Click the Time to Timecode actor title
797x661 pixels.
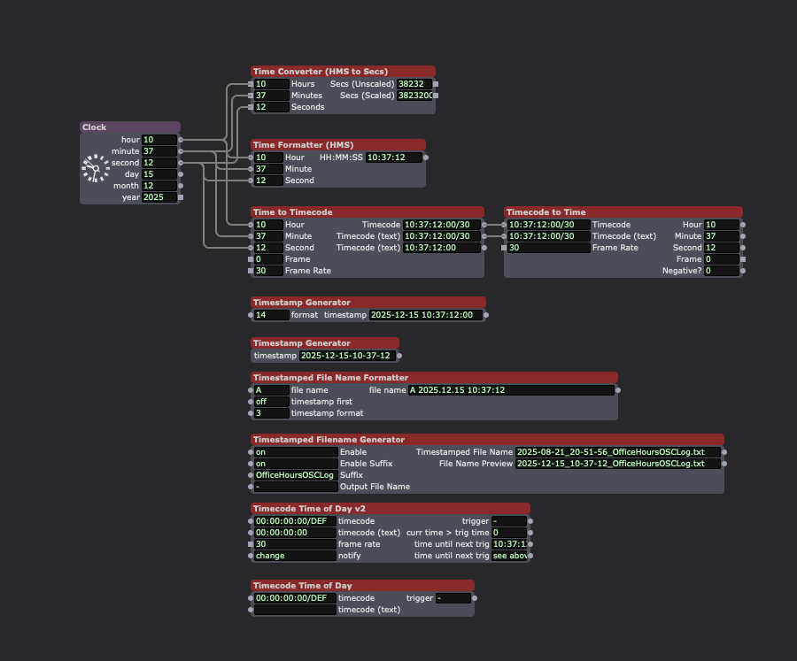[x=368, y=212]
